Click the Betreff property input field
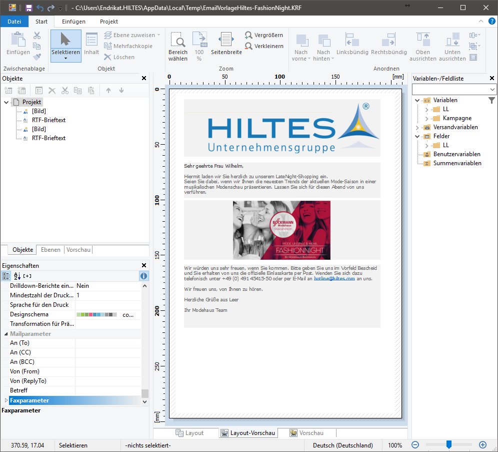498x452 pixels. (107, 390)
